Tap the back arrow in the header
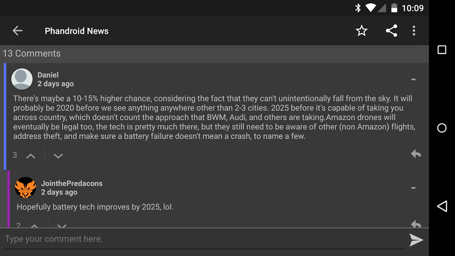This screenshot has height=256, width=455. pyautogui.click(x=18, y=30)
